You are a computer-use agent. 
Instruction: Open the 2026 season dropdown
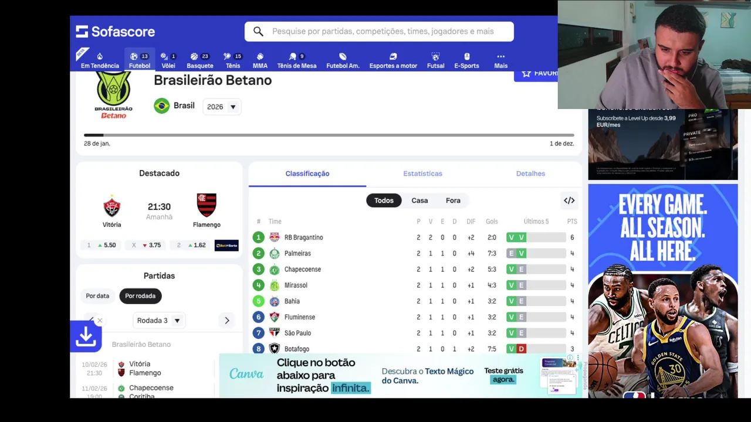[222, 107]
